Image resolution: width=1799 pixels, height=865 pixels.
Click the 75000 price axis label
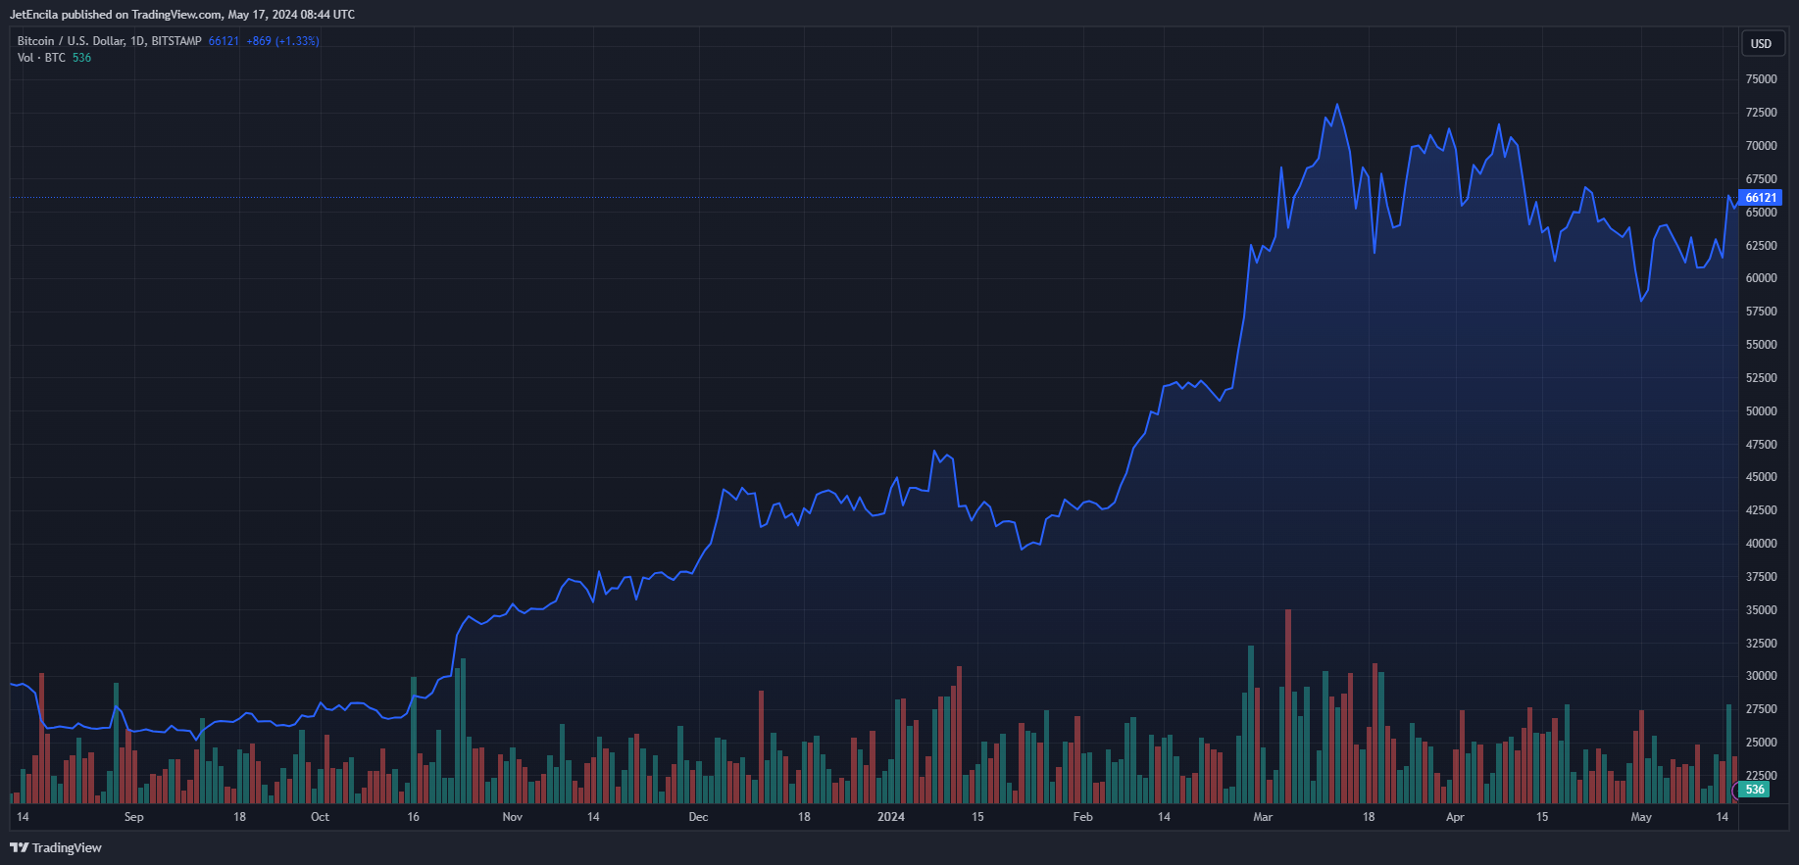pos(1761,79)
